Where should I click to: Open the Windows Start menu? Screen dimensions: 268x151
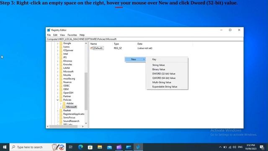(5, 147)
